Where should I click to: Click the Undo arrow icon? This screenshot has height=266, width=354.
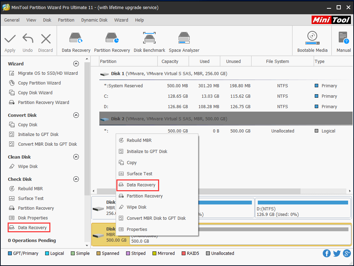pos(28,38)
